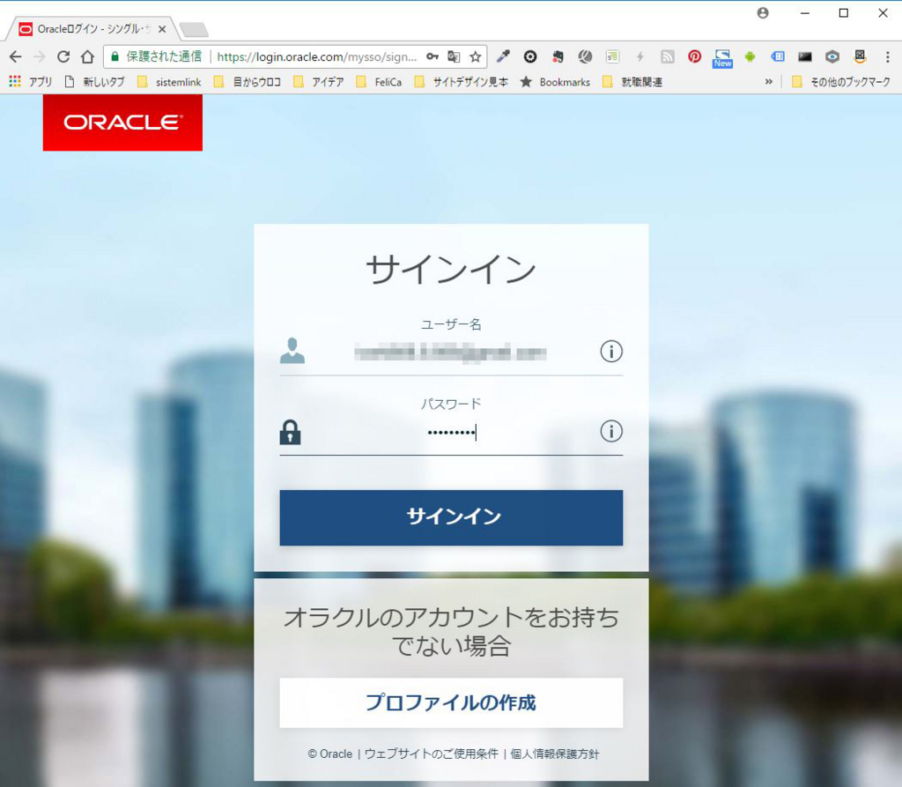Open the Chrome three-dot menu
902x787 pixels.
(888, 56)
